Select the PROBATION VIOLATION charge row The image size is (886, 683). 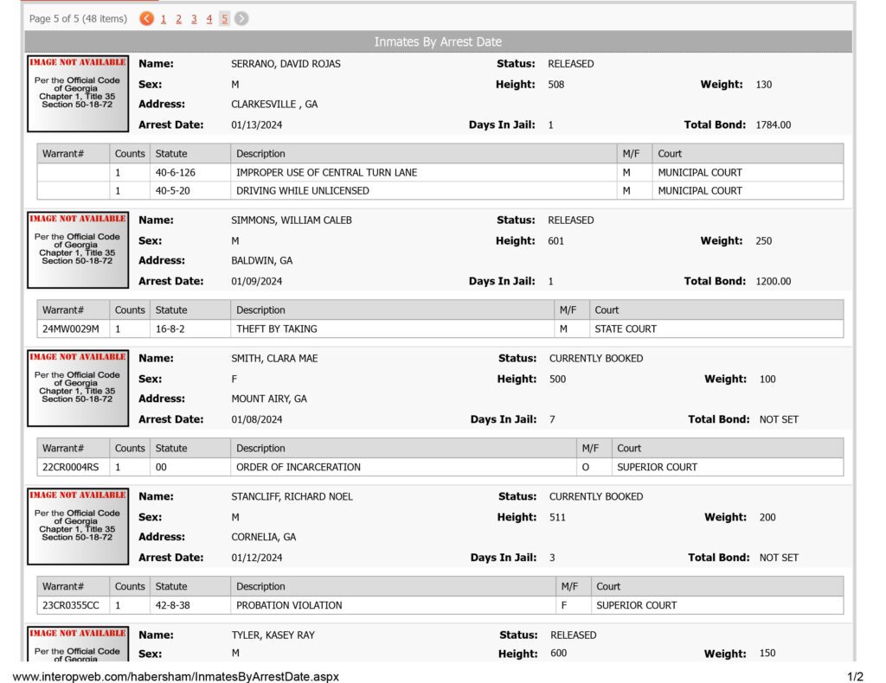(440, 605)
